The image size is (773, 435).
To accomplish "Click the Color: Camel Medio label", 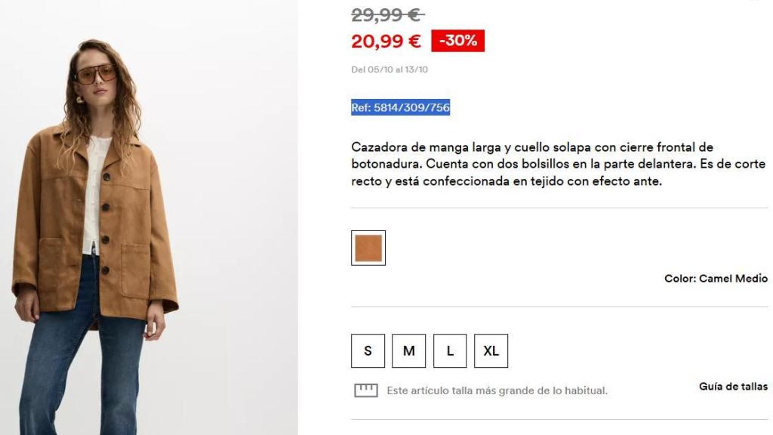I will pyautogui.click(x=716, y=279).
